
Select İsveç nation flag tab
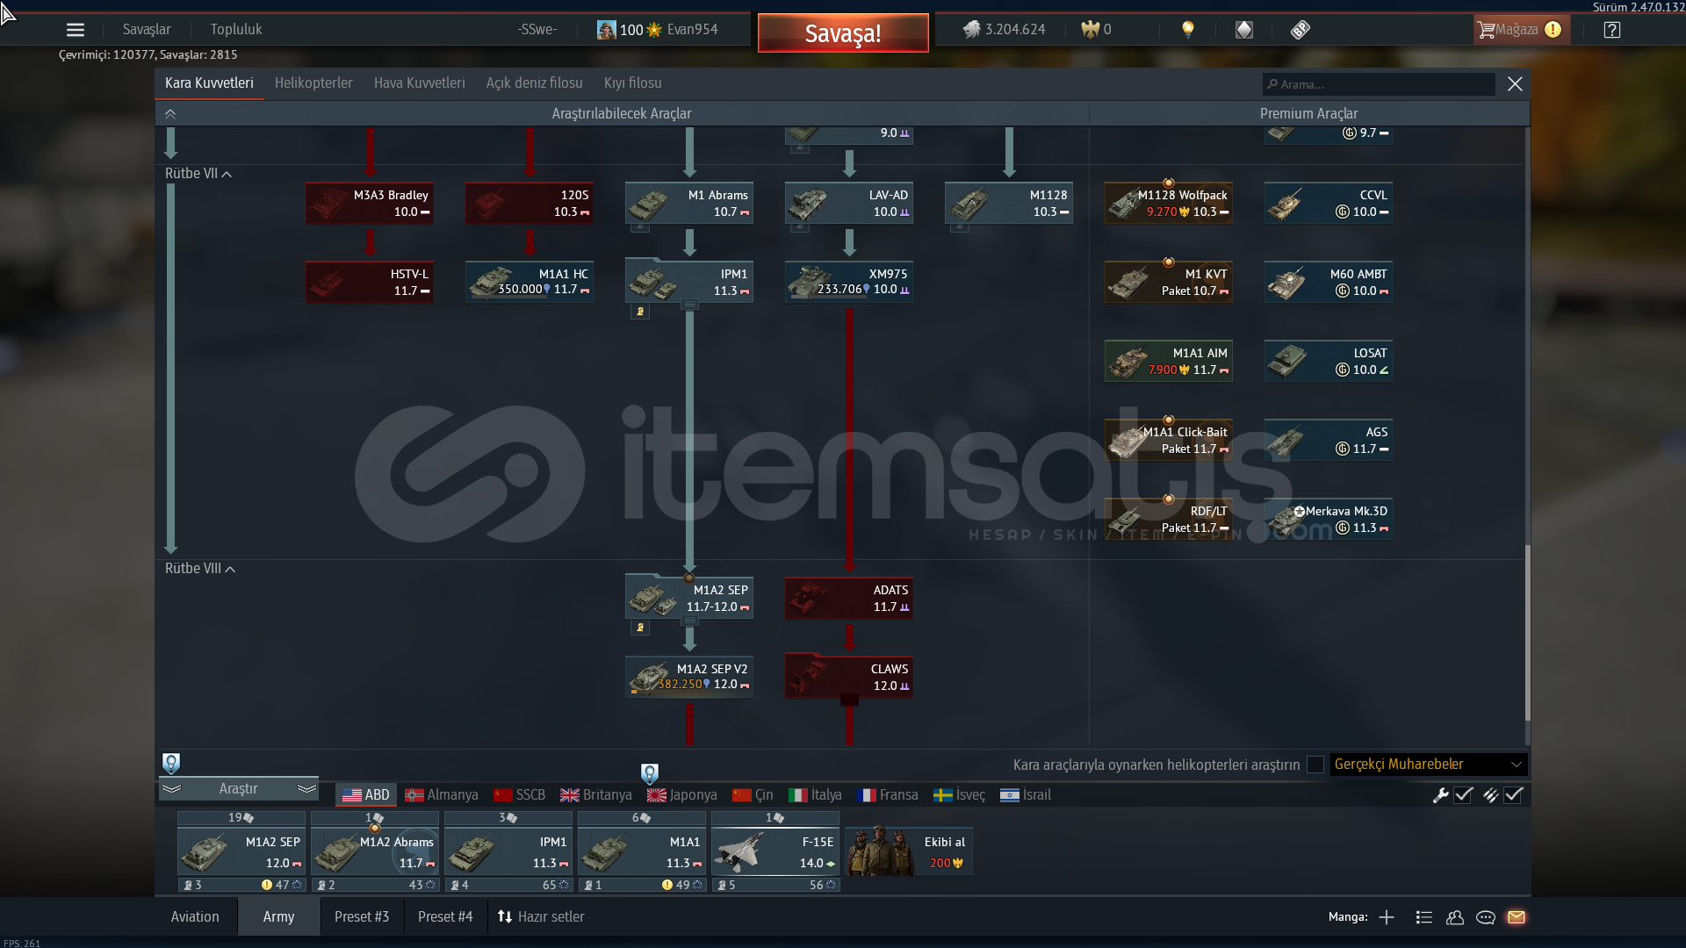click(x=960, y=794)
